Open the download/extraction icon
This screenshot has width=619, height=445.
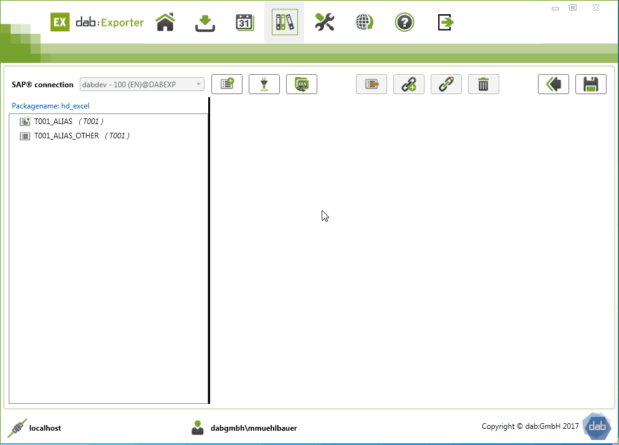point(205,22)
